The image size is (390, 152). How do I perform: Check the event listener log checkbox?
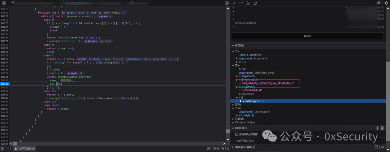click(x=376, y=147)
